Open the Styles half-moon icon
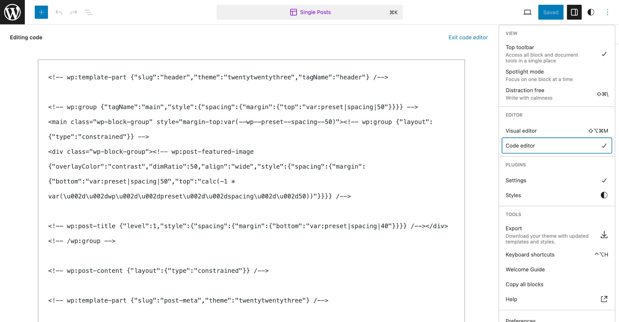The height and width of the screenshot is (322, 619). 591,12
